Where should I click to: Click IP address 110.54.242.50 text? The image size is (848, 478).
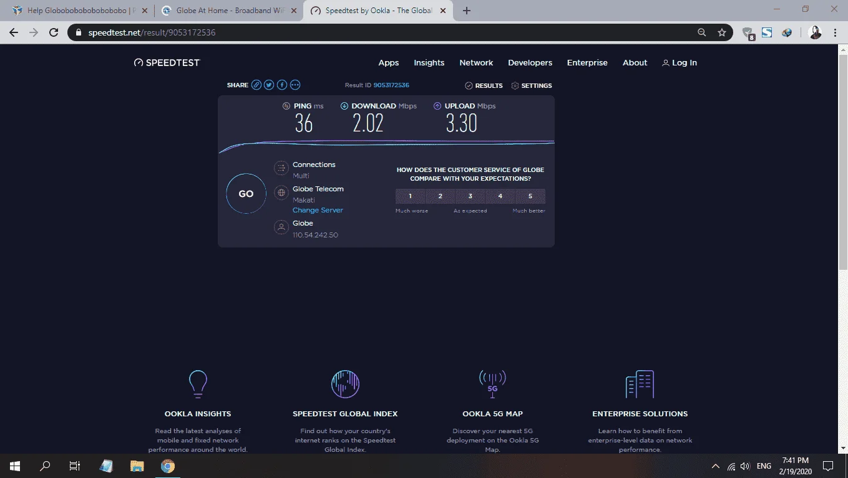[315, 235]
